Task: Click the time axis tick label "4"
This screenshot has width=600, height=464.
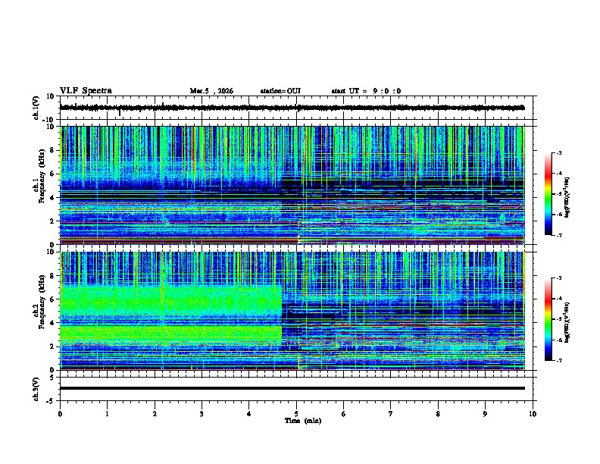Action: tap(249, 414)
